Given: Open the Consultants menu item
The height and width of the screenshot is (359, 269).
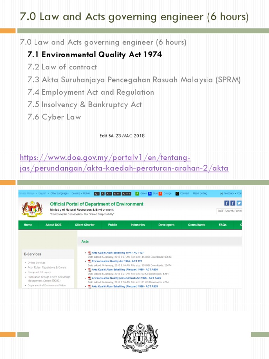Looking at the screenshot, I should click(196, 225).
